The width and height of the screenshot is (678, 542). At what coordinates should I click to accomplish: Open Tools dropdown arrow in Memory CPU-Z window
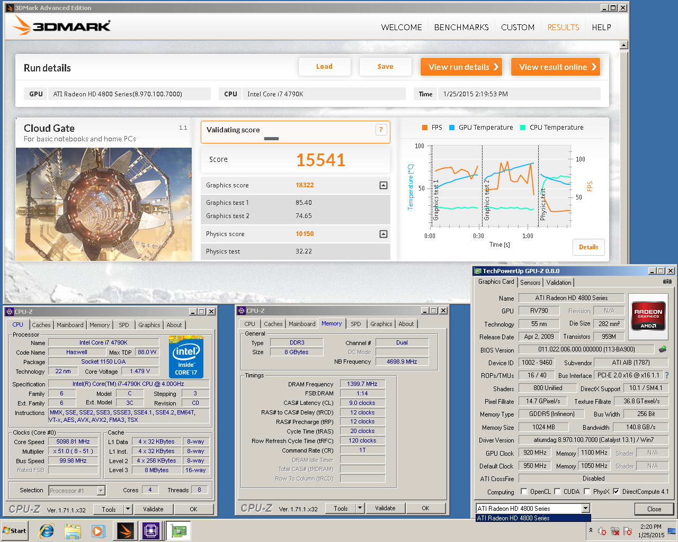coord(360,508)
